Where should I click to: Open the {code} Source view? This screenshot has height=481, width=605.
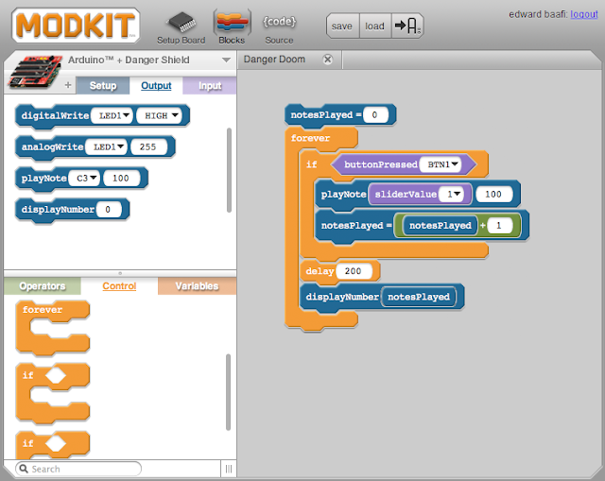click(x=279, y=27)
